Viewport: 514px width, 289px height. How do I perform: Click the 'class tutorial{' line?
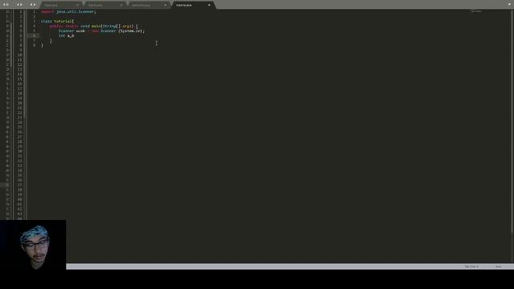[x=57, y=21]
